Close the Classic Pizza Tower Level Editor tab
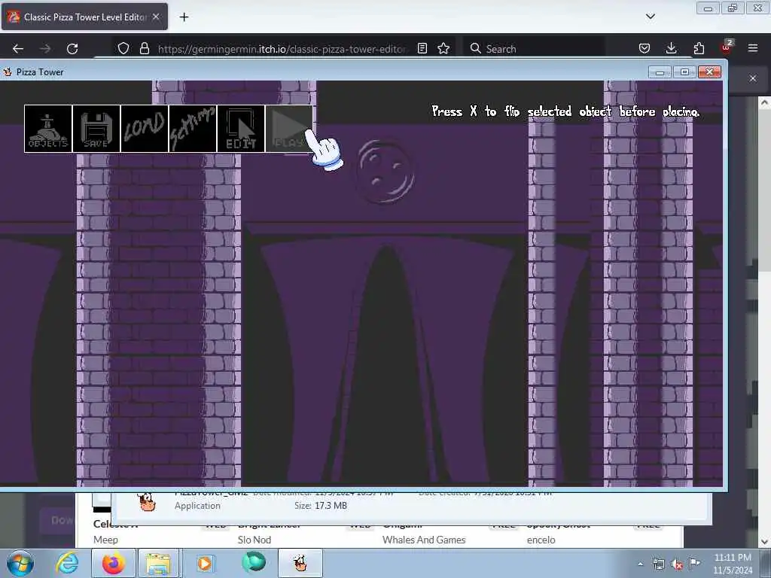 pyautogui.click(x=156, y=17)
